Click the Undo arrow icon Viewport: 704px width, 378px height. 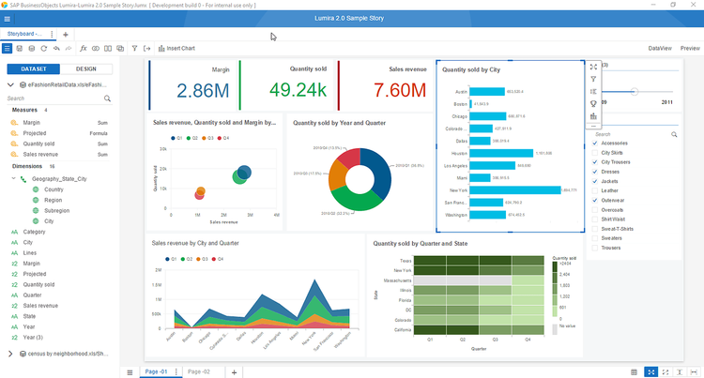(x=56, y=49)
